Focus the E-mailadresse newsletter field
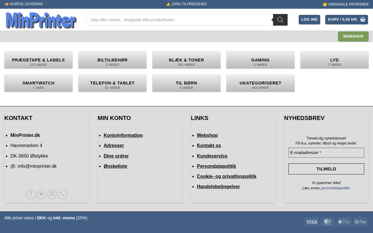373x233 pixels. tap(326, 153)
